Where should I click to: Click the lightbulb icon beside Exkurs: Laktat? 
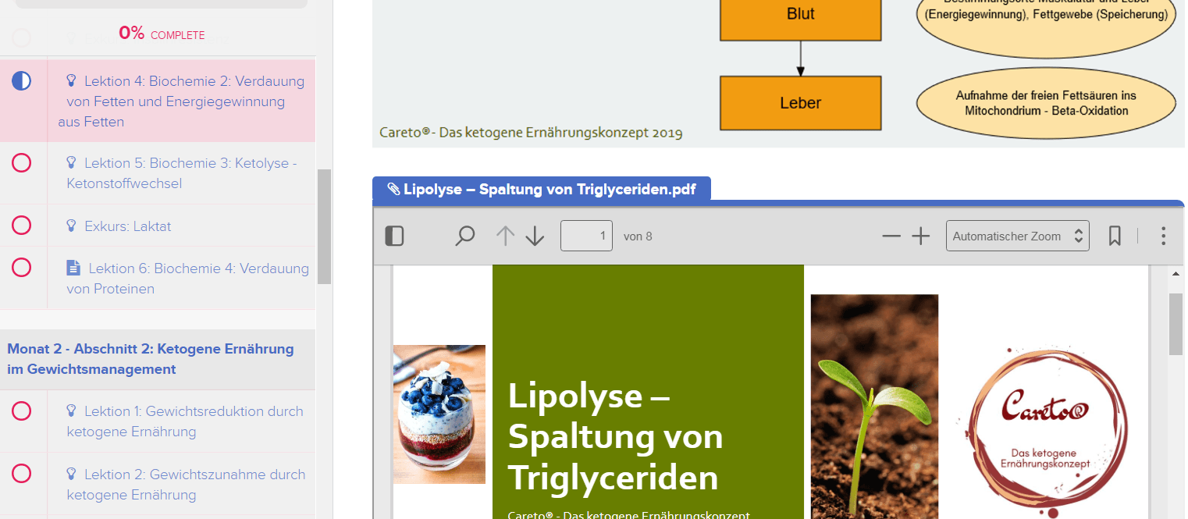(x=72, y=226)
